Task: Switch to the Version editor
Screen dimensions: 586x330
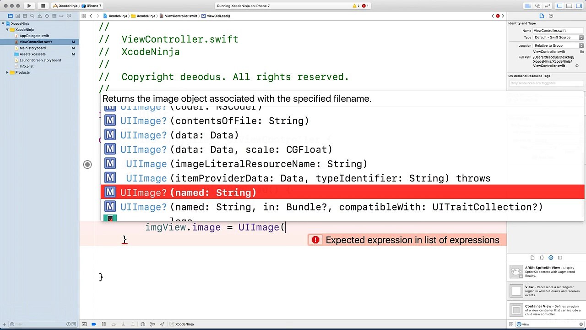Action: [x=547, y=6]
